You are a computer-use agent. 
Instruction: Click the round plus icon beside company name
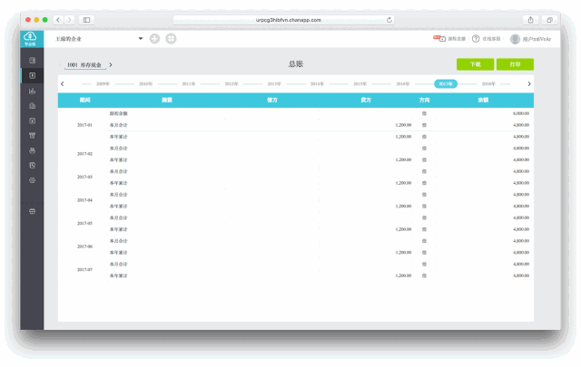(154, 39)
